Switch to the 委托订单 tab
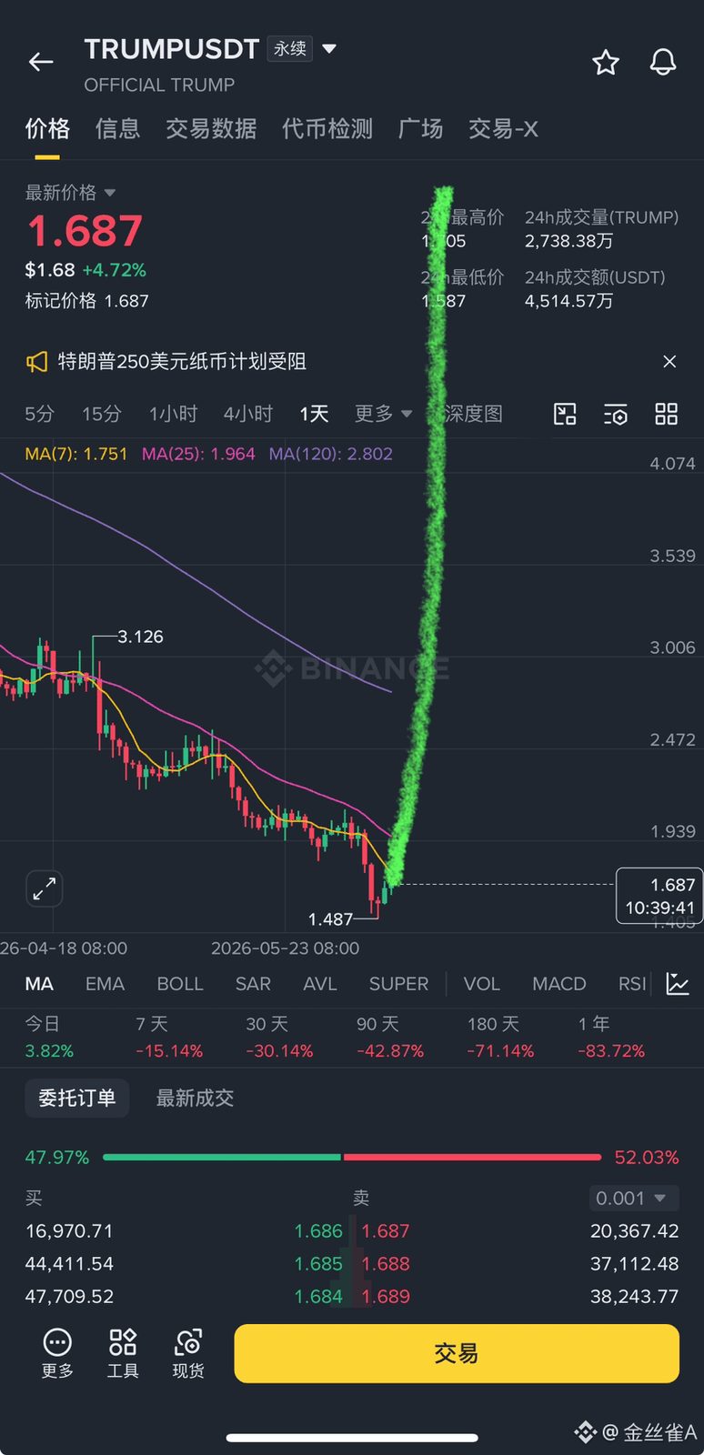Image resolution: width=704 pixels, height=1455 pixels. tap(77, 1099)
